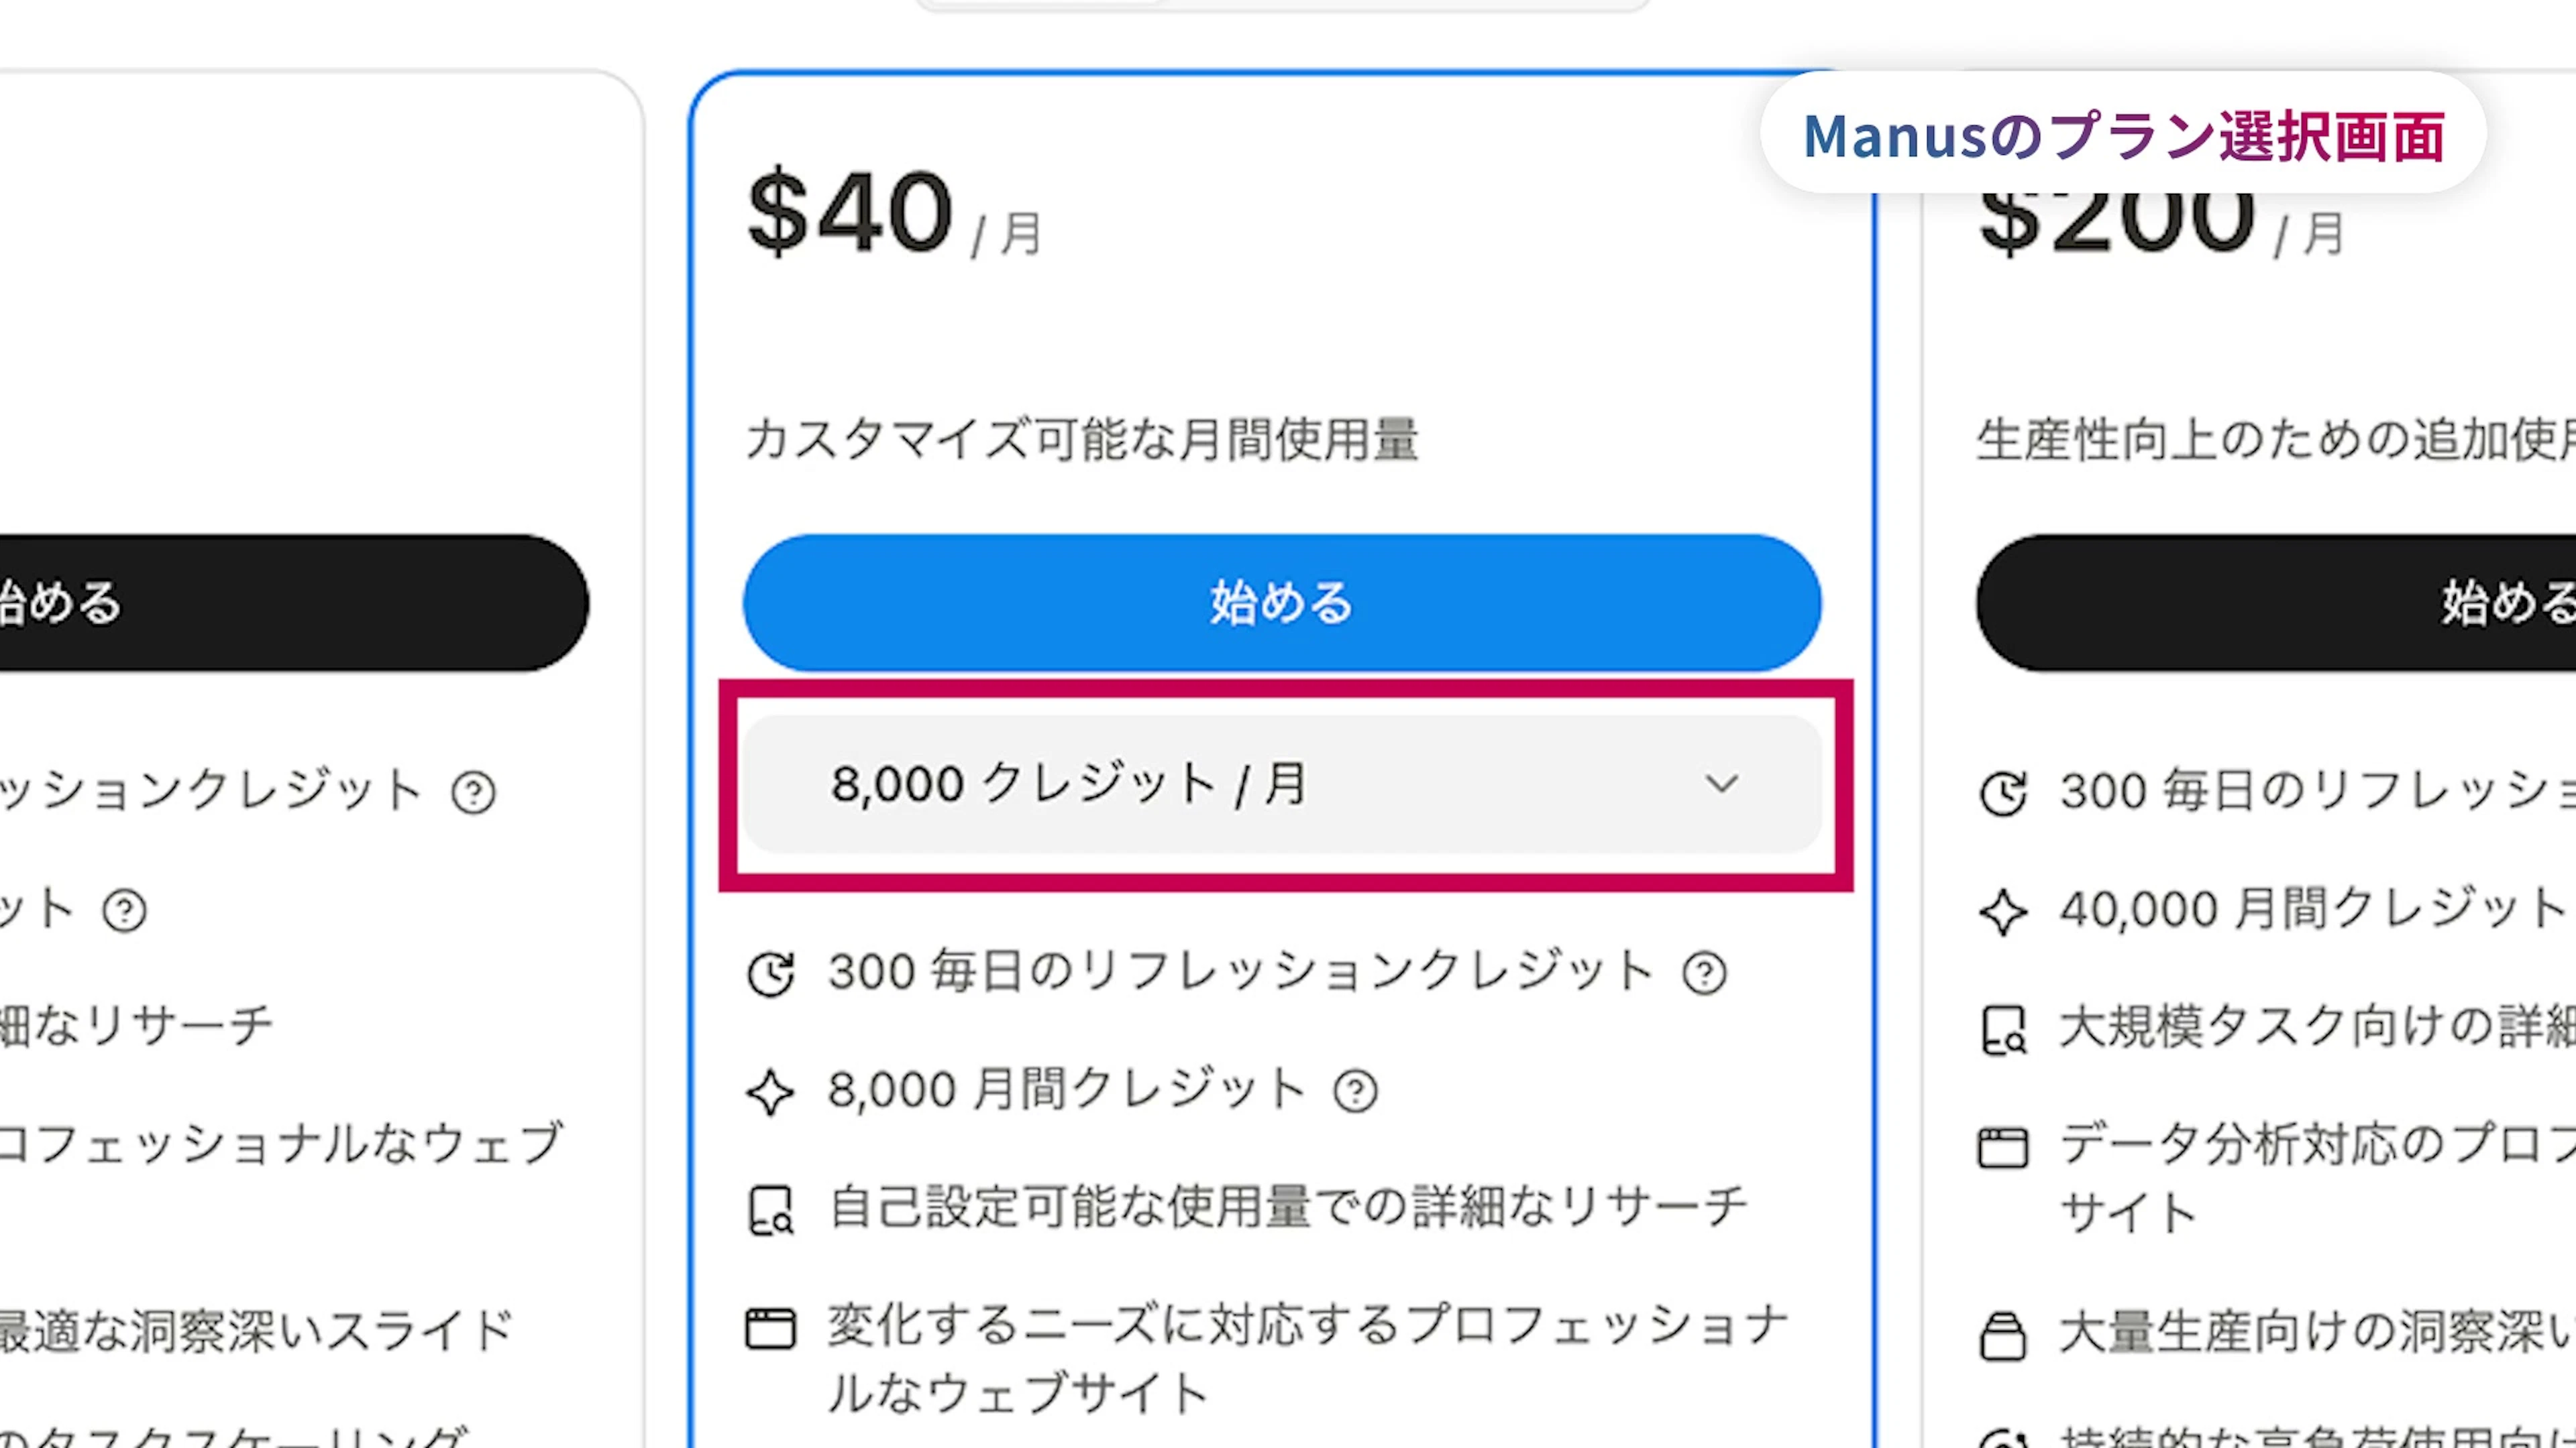Click the chevron arrow in the credits selector
The height and width of the screenshot is (1448, 2576).
[x=1721, y=784]
